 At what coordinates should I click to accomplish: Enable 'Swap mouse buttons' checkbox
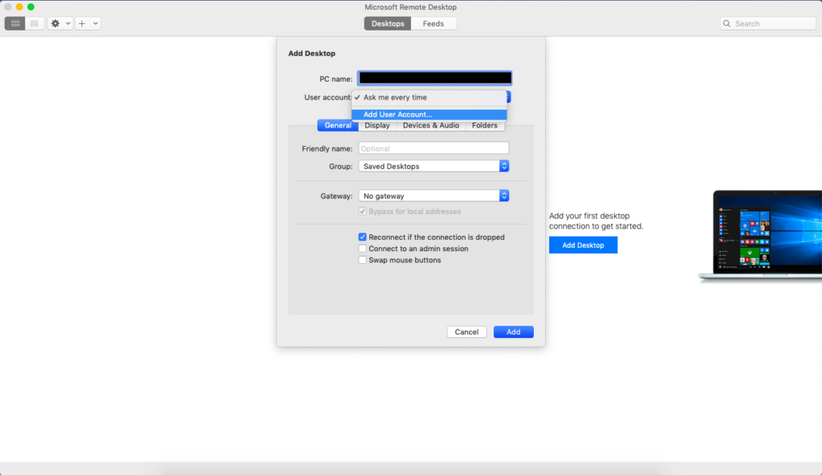point(362,260)
